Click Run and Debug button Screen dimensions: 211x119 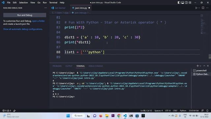(x=25, y=15)
